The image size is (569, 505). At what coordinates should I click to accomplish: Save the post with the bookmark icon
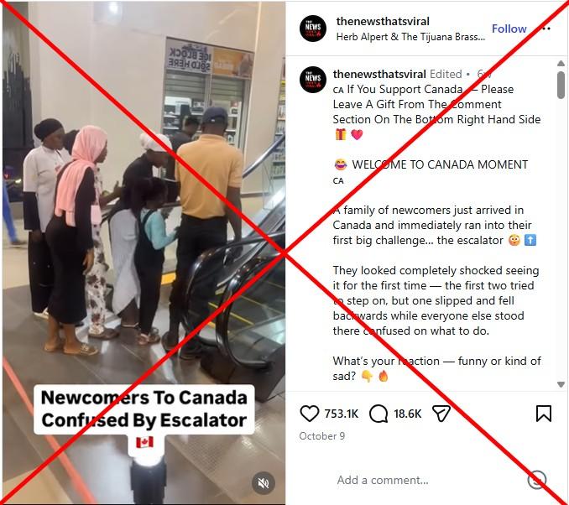pos(543,414)
